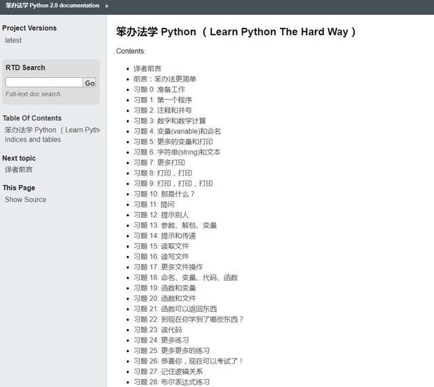Open '习题 10: 那是什么？'
This screenshot has height=387, width=434.
pyautogui.click(x=164, y=195)
